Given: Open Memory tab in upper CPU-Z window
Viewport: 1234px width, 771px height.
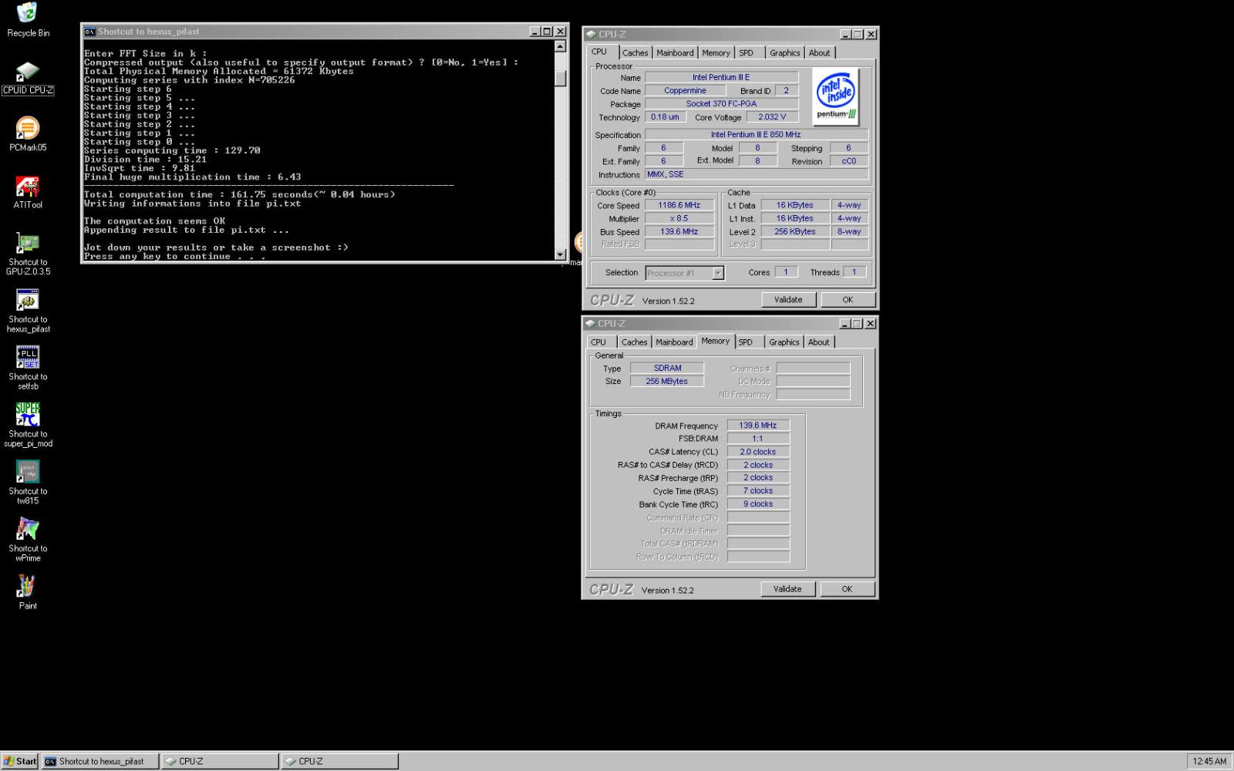Looking at the screenshot, I should tap(716, 53).
